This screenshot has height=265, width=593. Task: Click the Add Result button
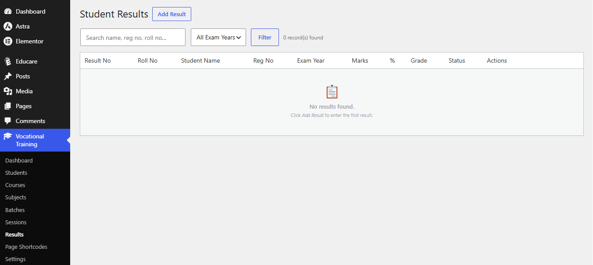tap(171, 14)
